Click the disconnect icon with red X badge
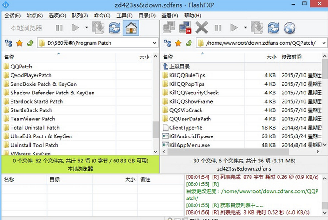This screenshot has height=220, width=328. click(185, 28)
